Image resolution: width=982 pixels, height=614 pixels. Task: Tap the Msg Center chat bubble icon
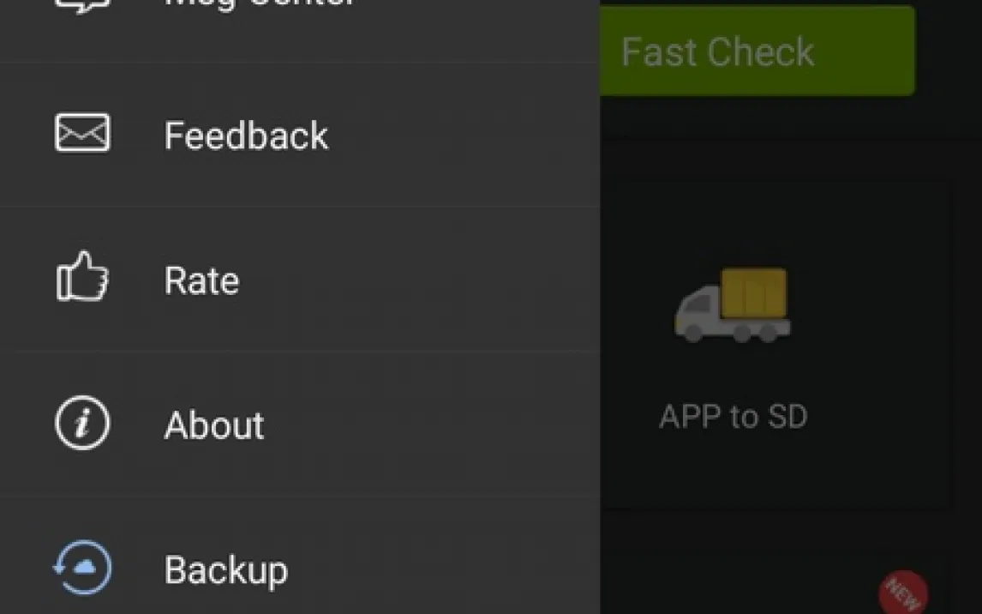tap(82, 4)
